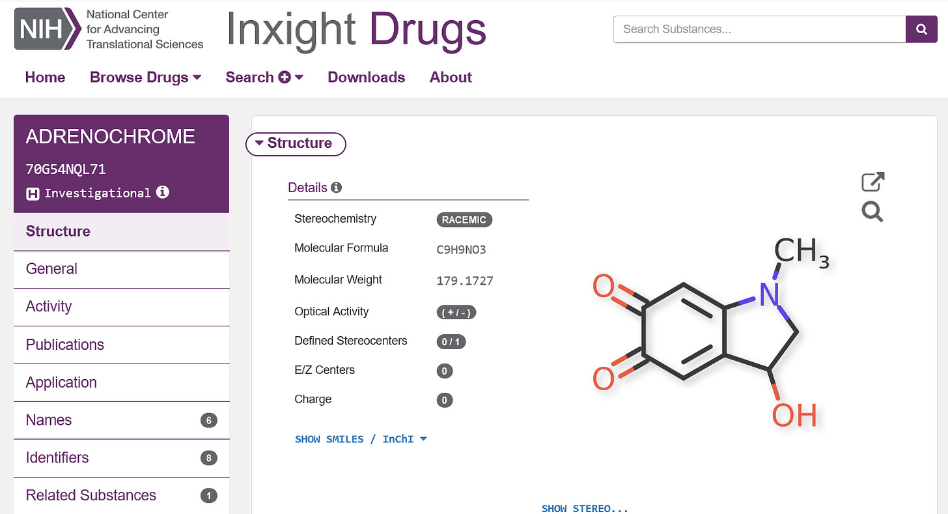The width and height of the screenshot is (948, 514).
Task: Select Related Substances in the sidebar
Action: pyautogui.click(x=121, y=496)
